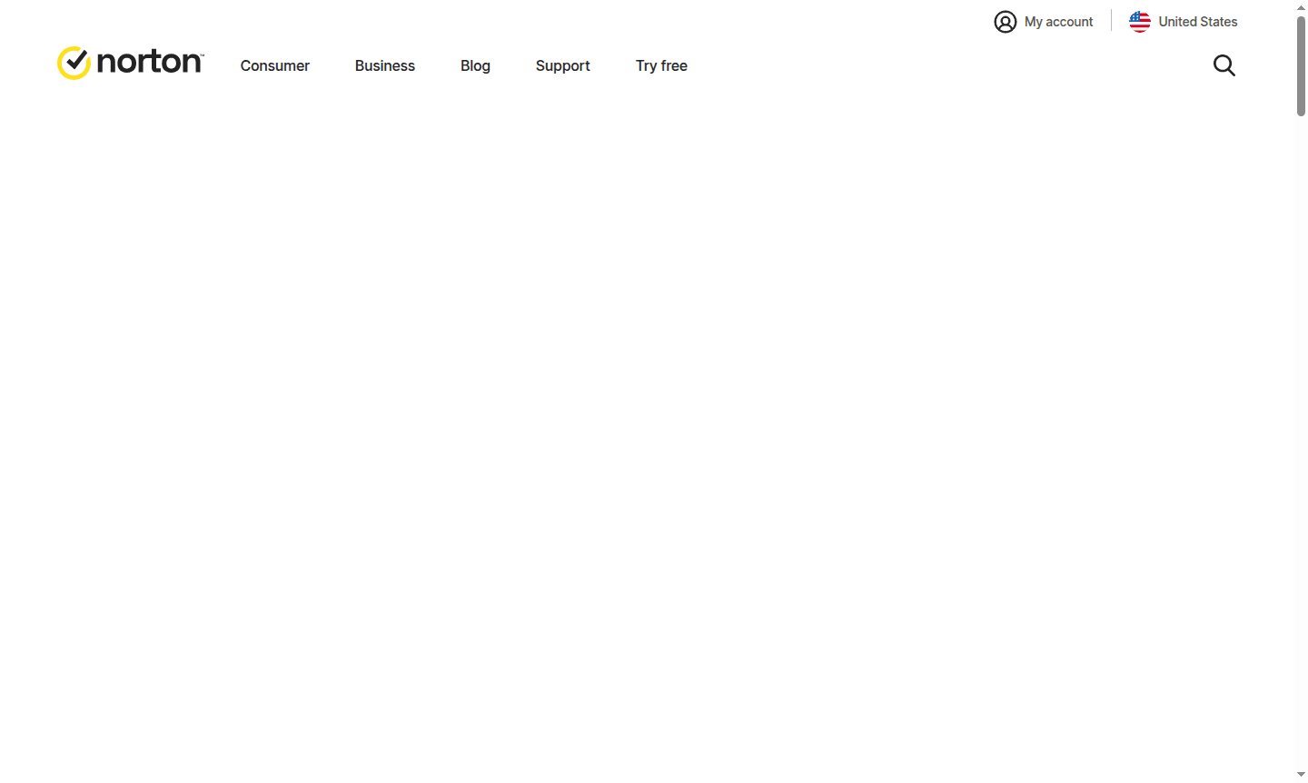Open the Consumer navigation menu
Viewport: 1308px width, 783px height.
click(274, 65)
